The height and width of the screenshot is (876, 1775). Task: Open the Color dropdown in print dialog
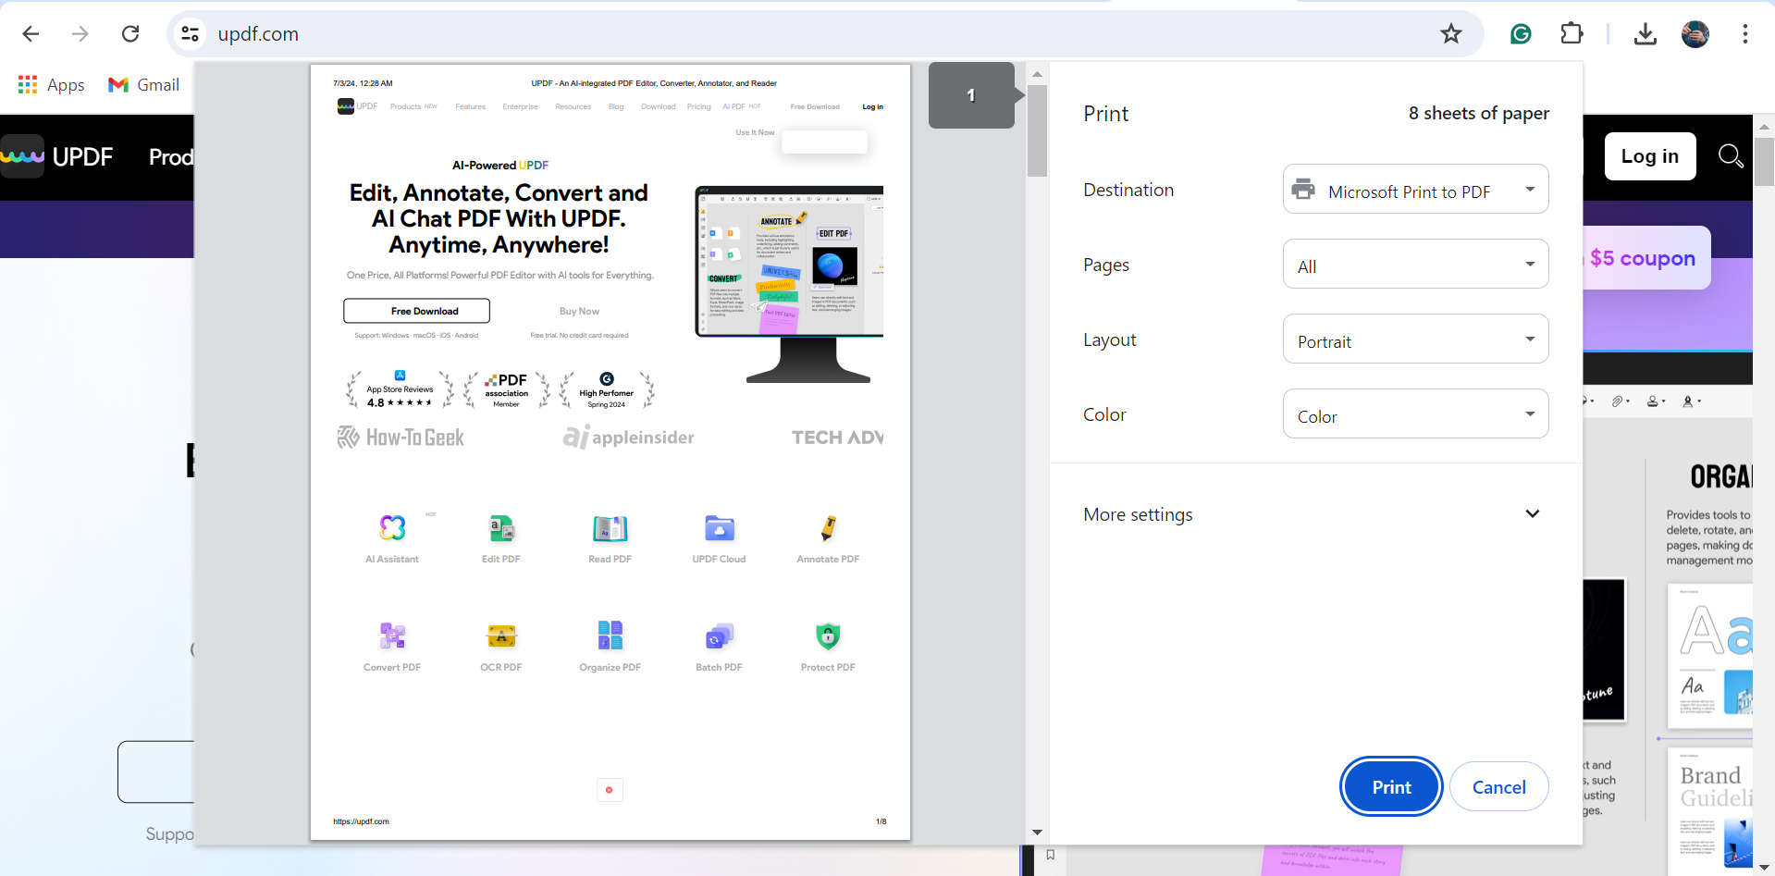pos(1415,414)
